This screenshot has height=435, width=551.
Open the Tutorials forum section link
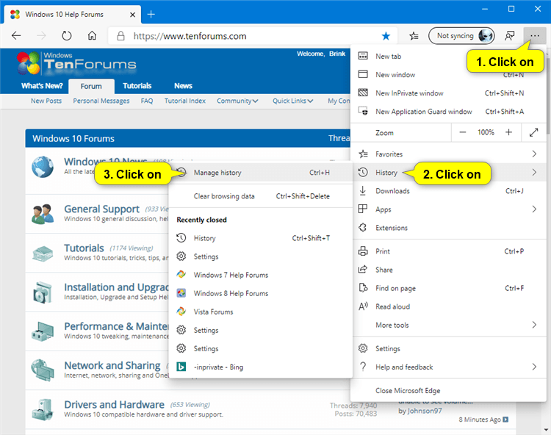[84, 248]
